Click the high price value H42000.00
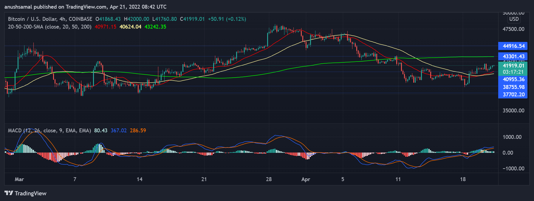Screen dimensions: 534x201 pos(137,19)
